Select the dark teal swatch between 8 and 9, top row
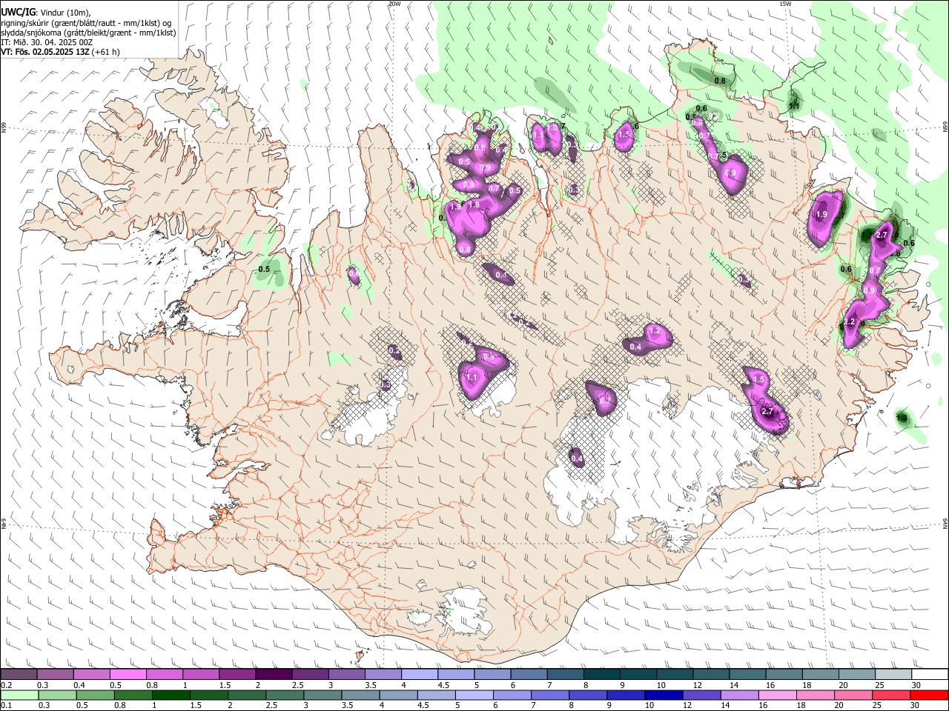949x711 pixels. coord(602,675)
